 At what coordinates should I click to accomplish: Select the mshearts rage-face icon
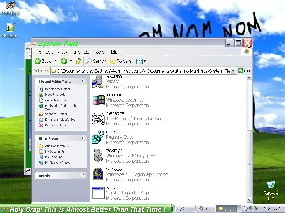coord(98,119)
